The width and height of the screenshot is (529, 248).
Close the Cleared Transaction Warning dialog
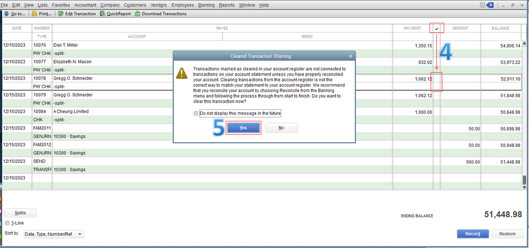[351, 56]
